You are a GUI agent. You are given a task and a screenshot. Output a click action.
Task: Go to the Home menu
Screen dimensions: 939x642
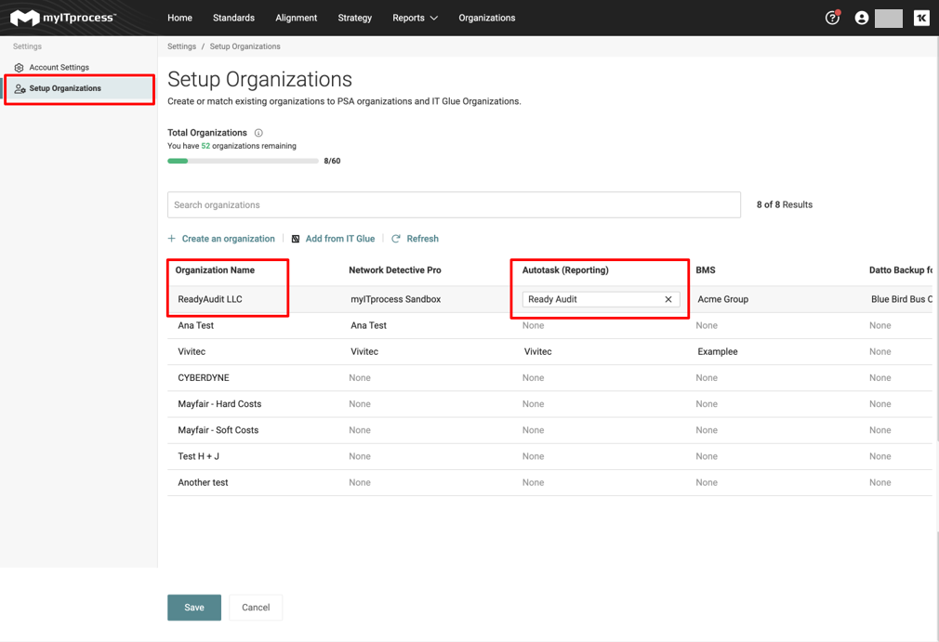[x=179, y=18]
